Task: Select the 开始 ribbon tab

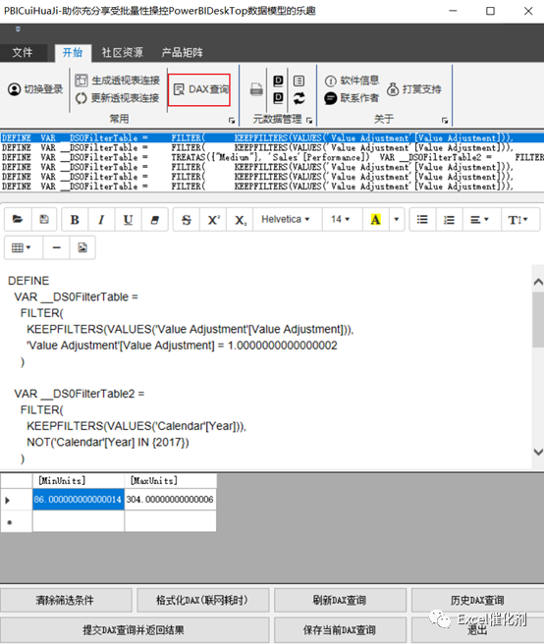Action: click(73, 53)
